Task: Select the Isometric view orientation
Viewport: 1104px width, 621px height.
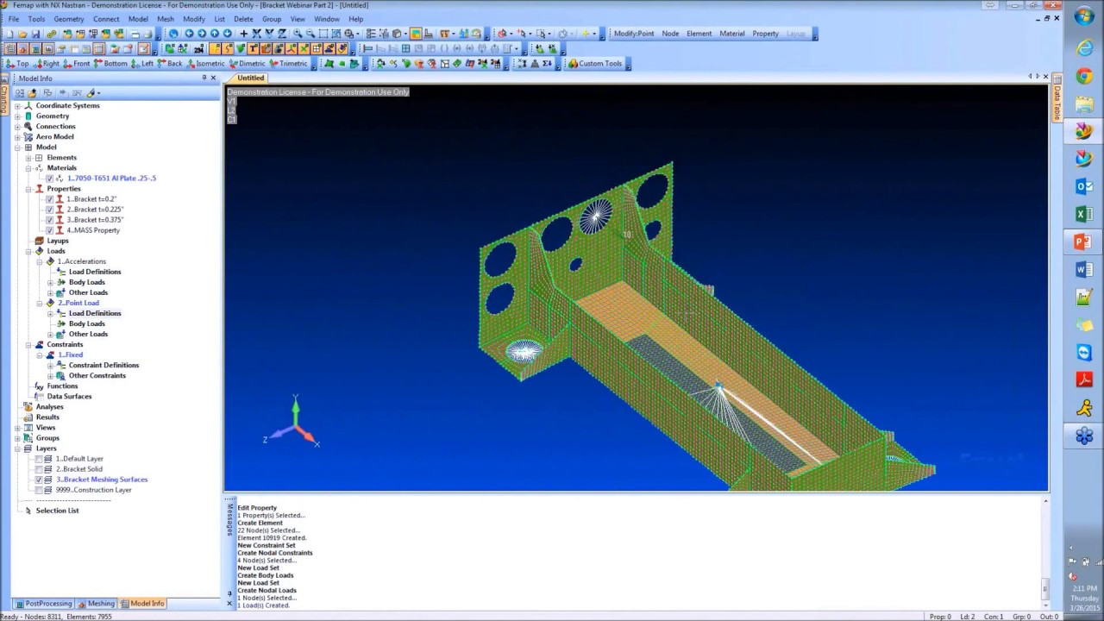Action: point(205,63)
